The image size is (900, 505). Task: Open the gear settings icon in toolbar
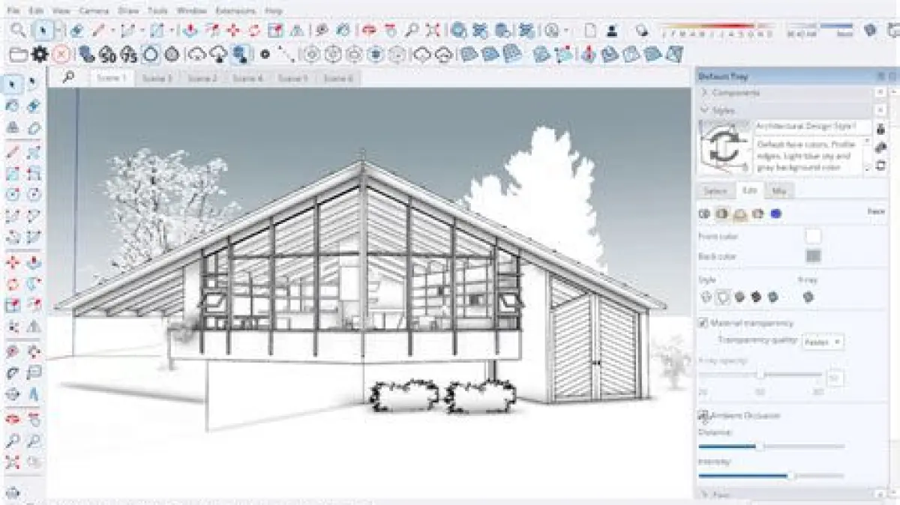[x=40, y=54]
